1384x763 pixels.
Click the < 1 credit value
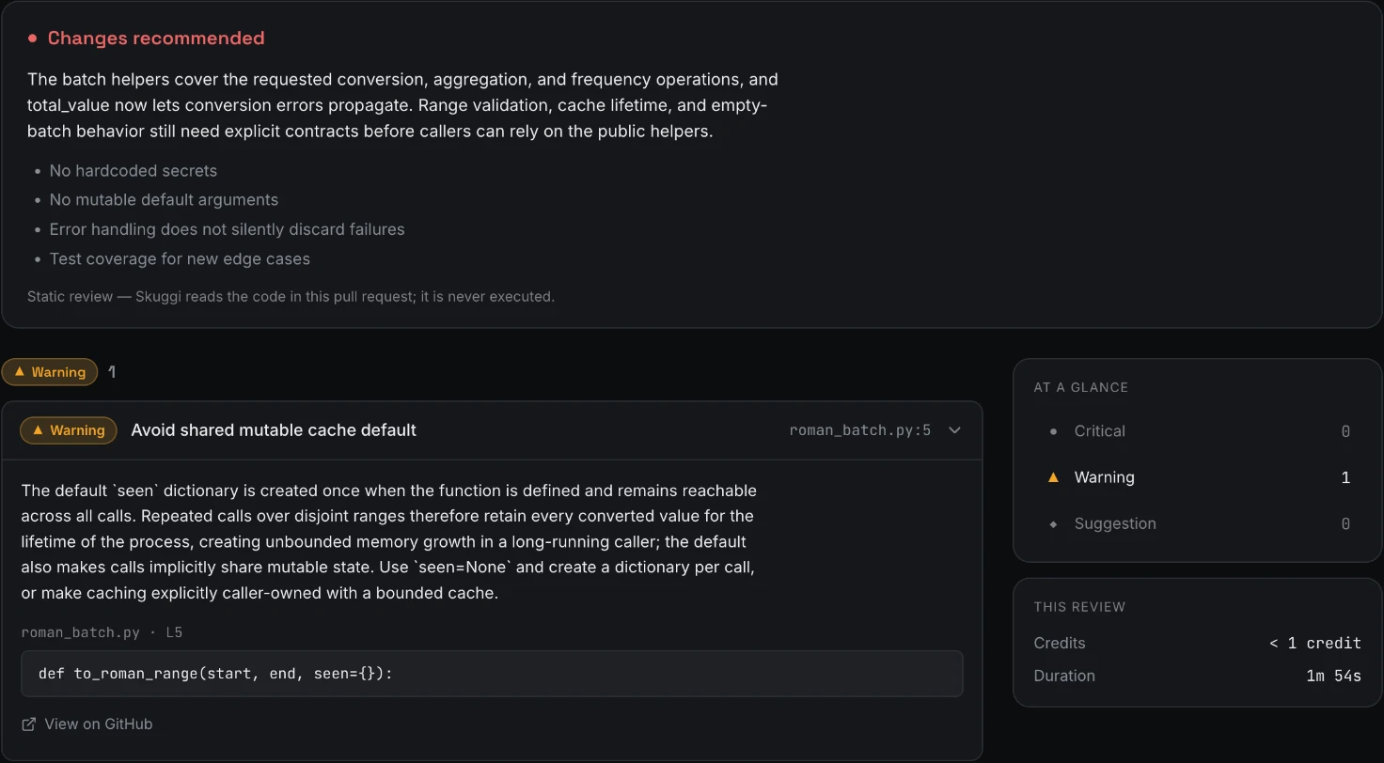[x=1315, y=643]
